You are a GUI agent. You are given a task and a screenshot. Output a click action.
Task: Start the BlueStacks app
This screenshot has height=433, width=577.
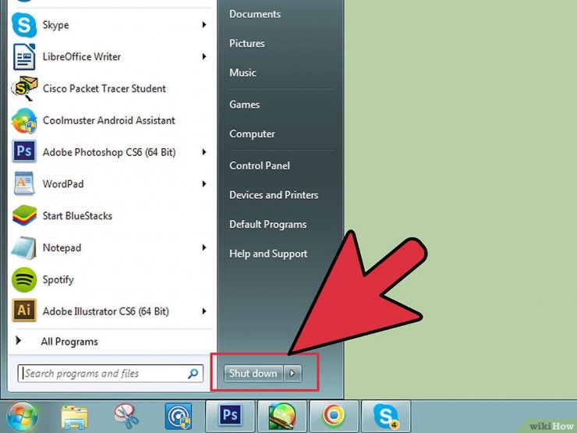tap(77, 216)
